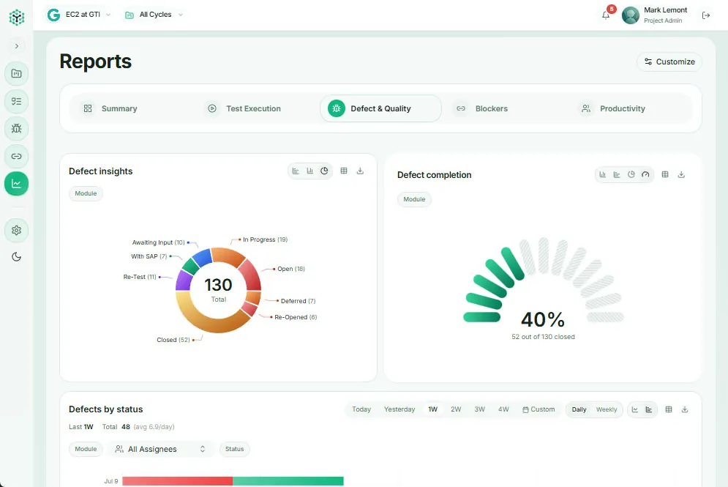Open table view for Defects by status

coord(669,409)
